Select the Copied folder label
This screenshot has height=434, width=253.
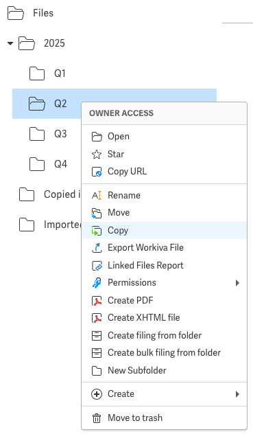point(62,194)
